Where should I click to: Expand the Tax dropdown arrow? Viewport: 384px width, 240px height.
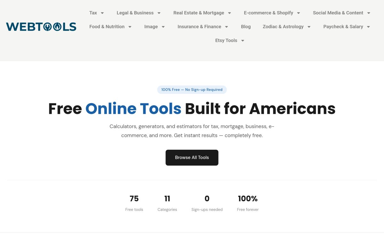[102, 13]
